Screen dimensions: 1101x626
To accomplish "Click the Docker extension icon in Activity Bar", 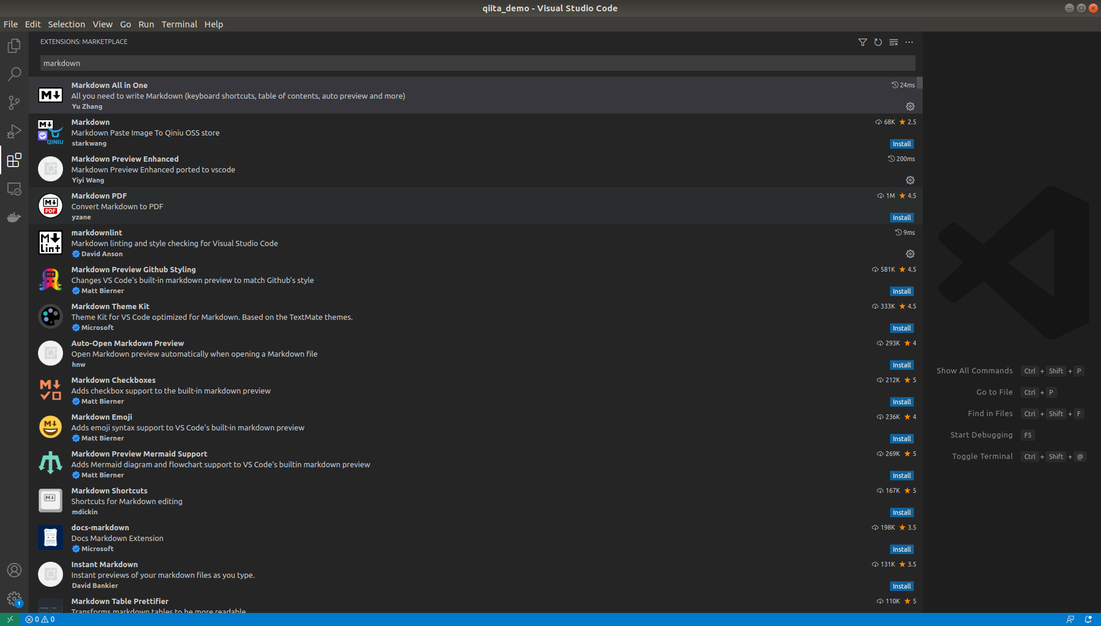I will point(14,217).
